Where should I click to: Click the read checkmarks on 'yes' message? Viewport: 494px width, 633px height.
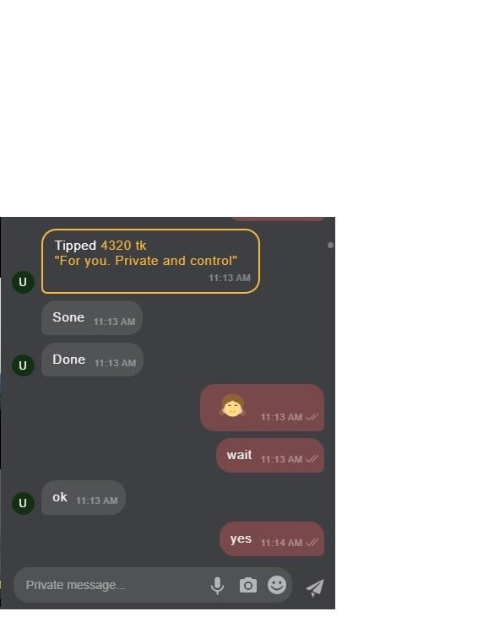click(312, 543)
